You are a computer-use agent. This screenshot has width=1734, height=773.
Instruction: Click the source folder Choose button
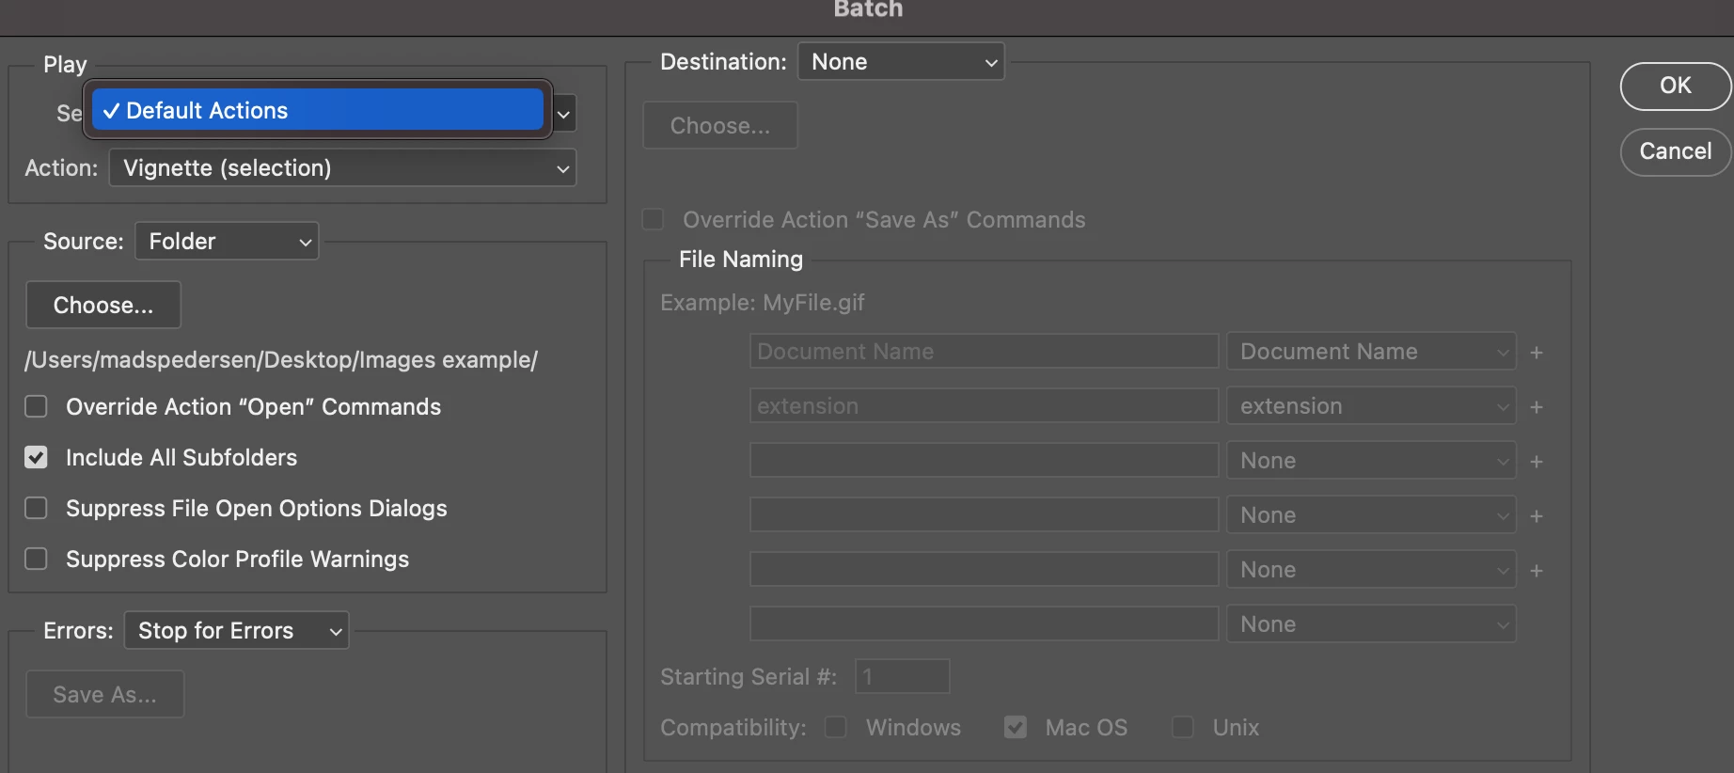103,306
